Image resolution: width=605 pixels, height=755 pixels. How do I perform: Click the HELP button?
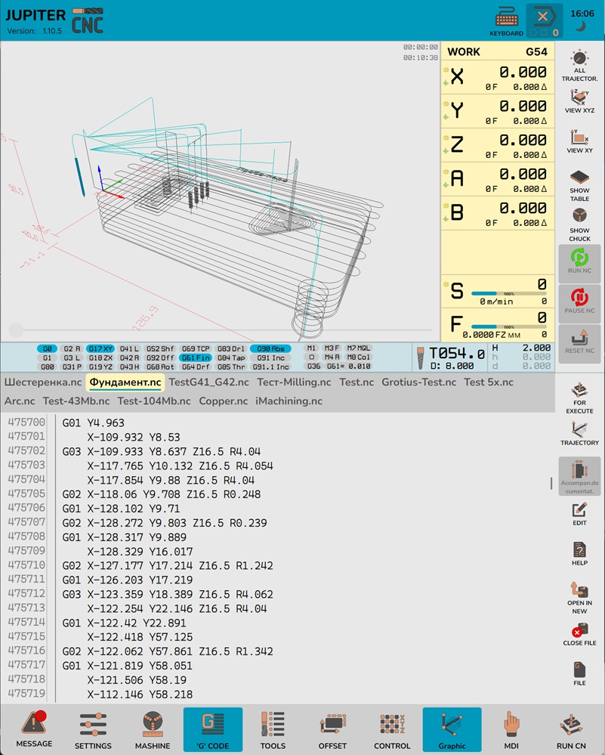pos(579,553)
